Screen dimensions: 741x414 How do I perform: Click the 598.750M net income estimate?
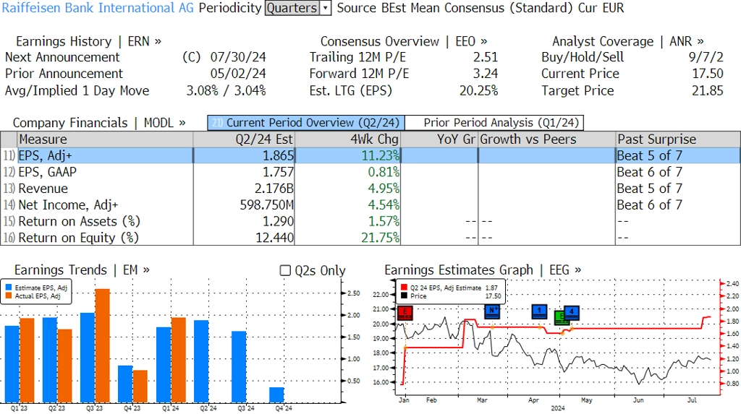point(267,205)
